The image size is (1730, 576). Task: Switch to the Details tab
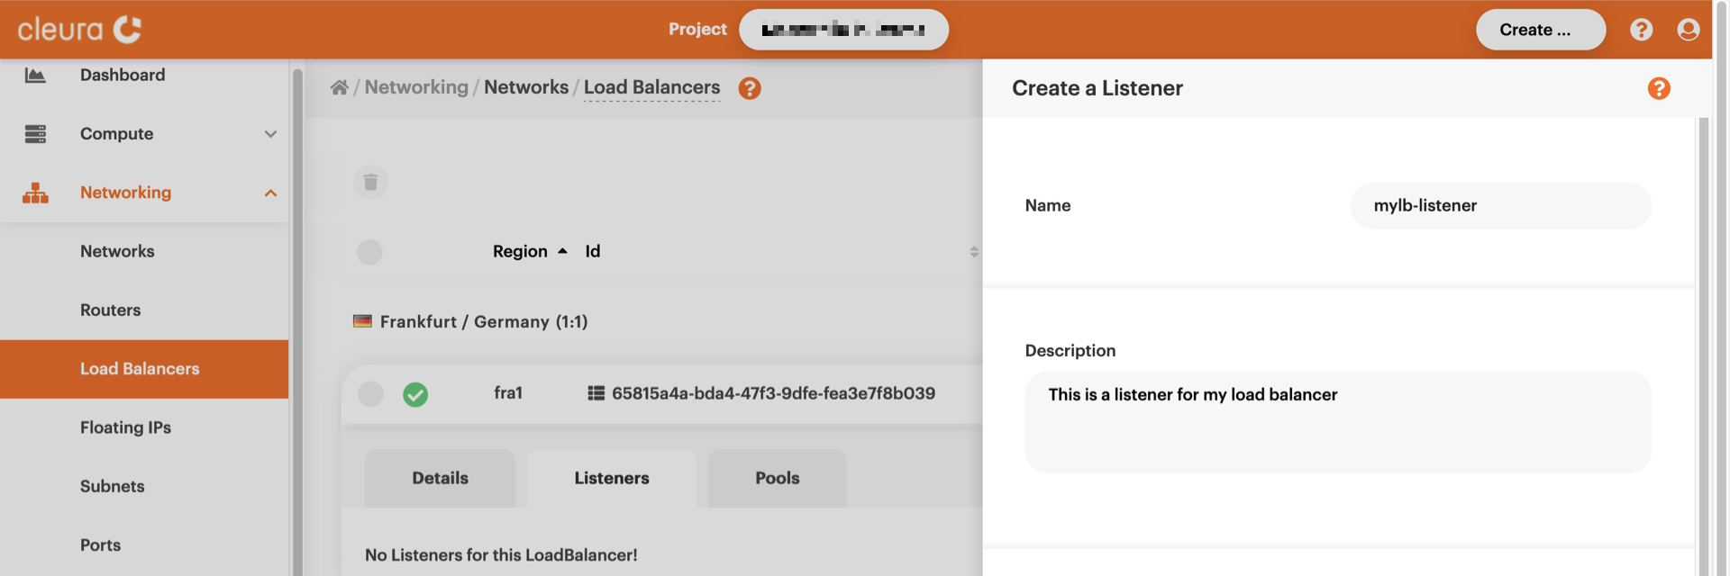click(x=440, y=478)
